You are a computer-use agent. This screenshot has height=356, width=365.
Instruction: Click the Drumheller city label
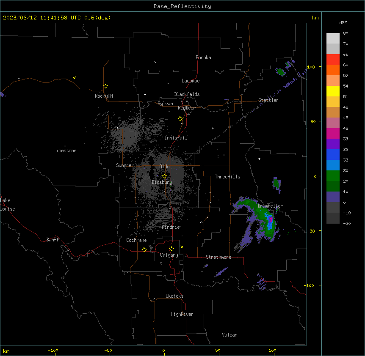click(x=270, y=206)
